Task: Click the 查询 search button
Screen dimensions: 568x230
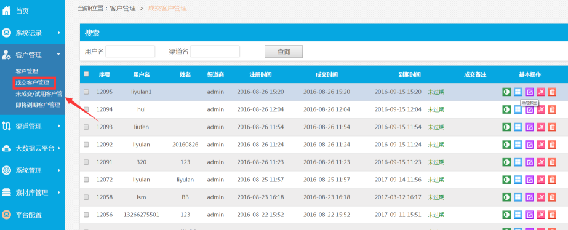Action: pyautogui.click(x=284, y=52)
